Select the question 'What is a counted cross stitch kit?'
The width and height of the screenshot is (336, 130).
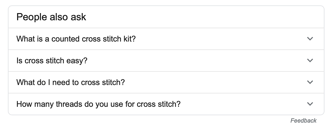point(76,39)
